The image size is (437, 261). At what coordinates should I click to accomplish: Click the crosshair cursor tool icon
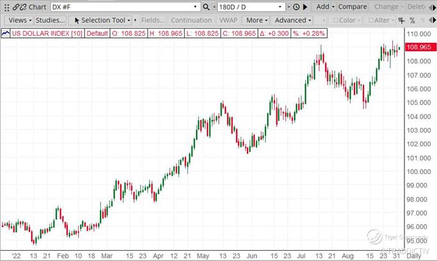tap(401, 20)
